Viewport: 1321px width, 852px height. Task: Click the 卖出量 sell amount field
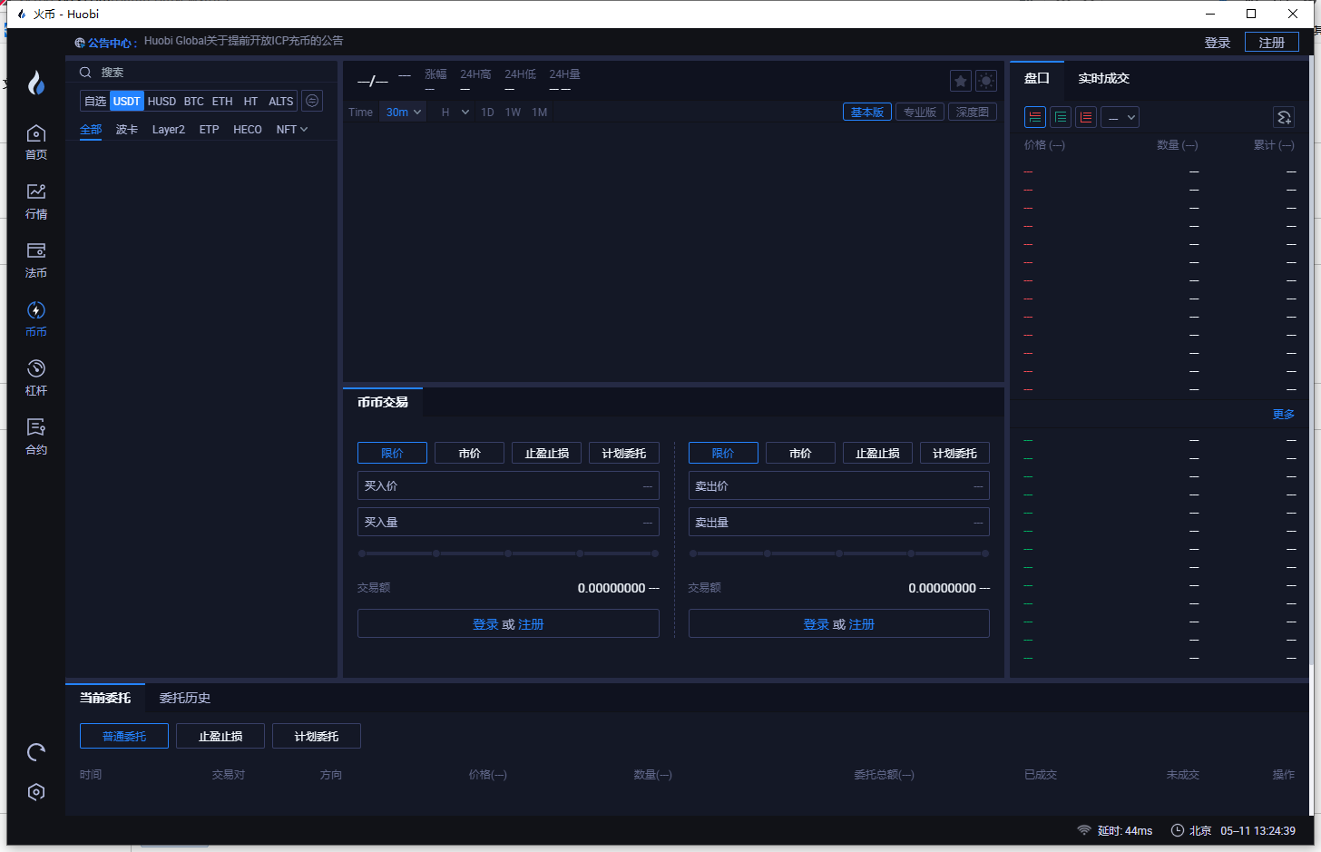pyautogui.click(x=839, y=522)
